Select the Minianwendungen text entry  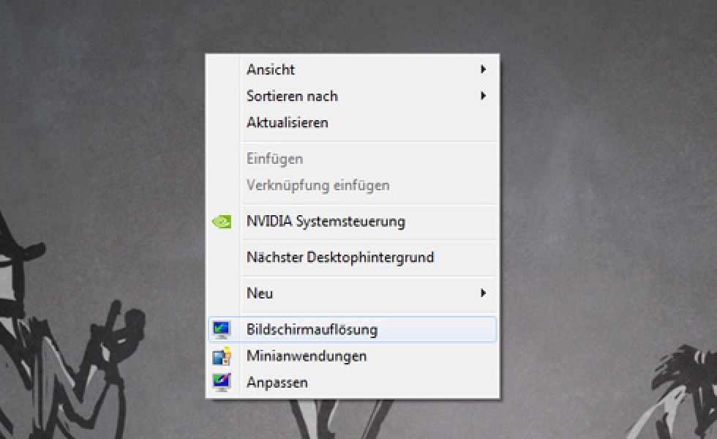click(307, 356)
